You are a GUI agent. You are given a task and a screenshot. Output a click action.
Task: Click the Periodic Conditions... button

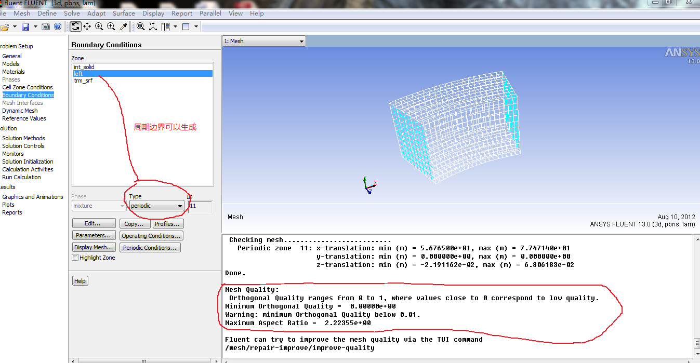point(150,248)
